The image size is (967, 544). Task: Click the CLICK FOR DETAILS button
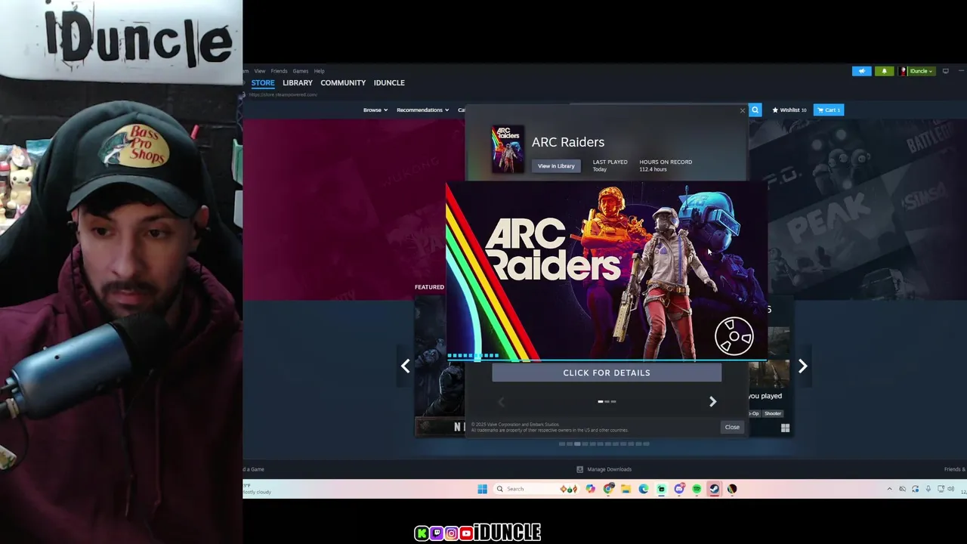(607, 372)
